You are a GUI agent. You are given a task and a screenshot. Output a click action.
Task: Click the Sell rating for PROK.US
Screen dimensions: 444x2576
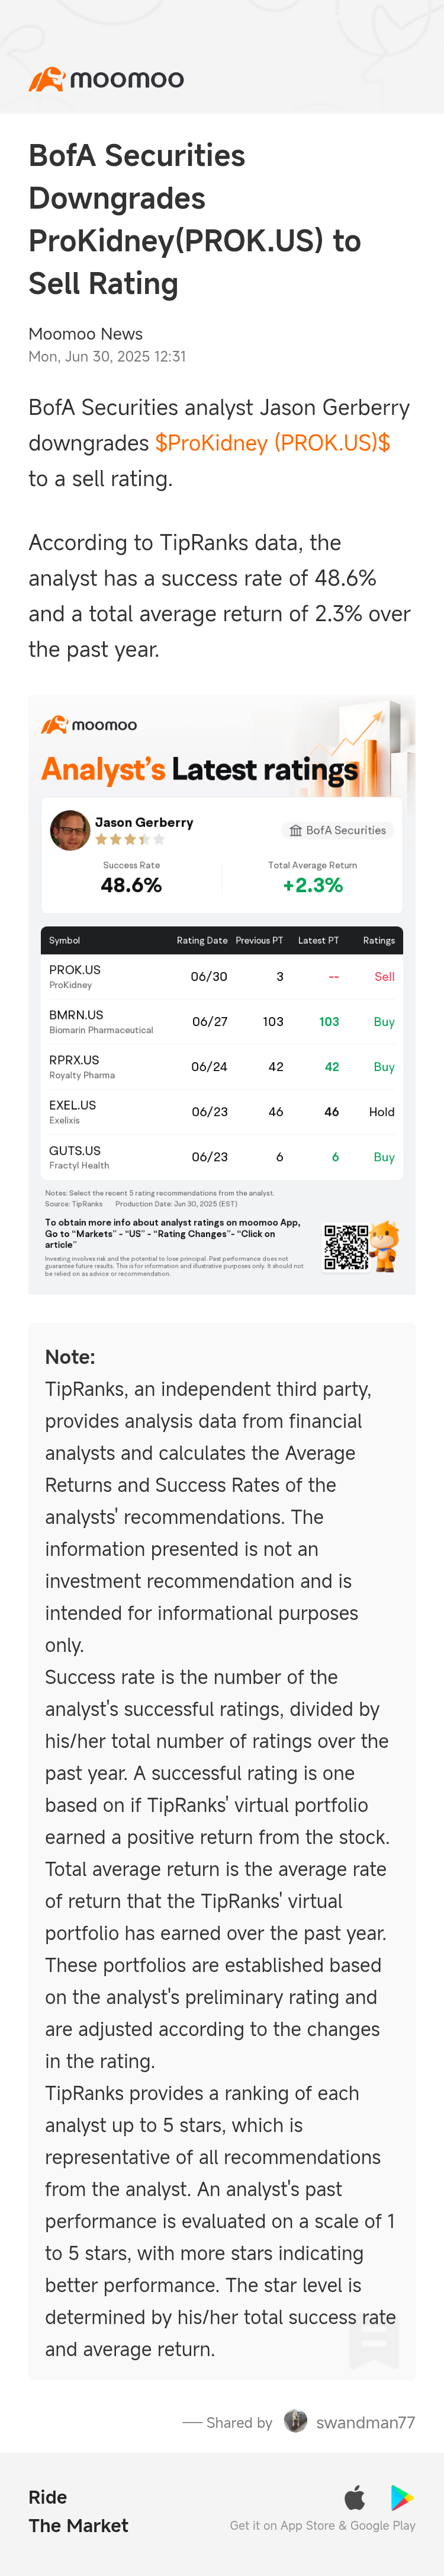[384, 977]
